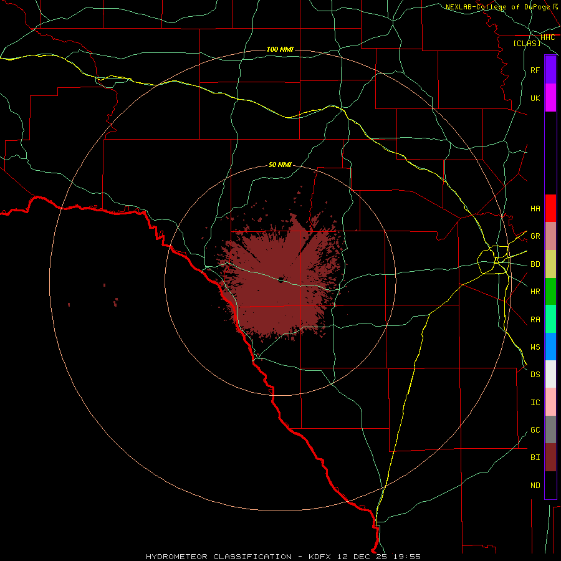Viewport: 561px width, 561px height.
Task: Click the black radar site dot
Action: pyautogui.click(x=281, y=280)
